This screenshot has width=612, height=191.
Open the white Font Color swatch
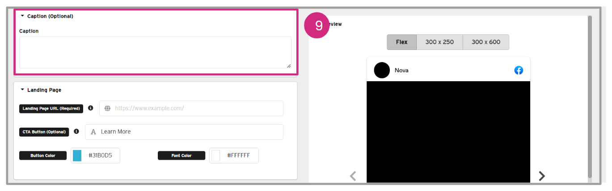216,155
